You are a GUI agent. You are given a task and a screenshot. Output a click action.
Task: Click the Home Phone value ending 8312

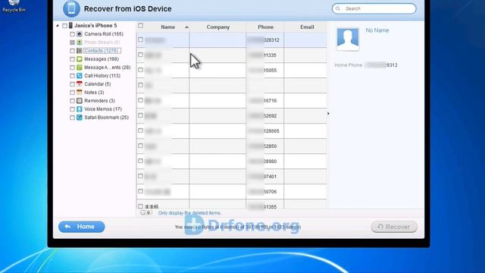[x=381, y=65]
